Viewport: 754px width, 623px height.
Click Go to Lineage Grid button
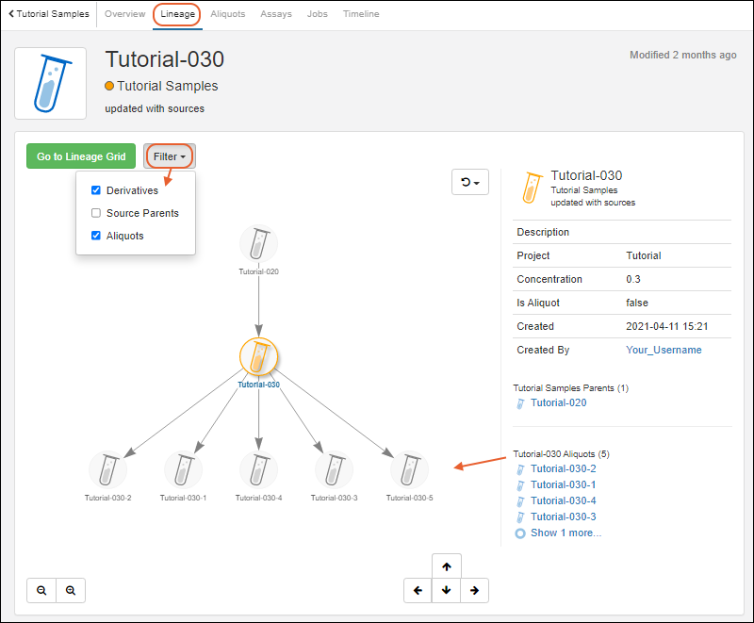coord(81,156)
